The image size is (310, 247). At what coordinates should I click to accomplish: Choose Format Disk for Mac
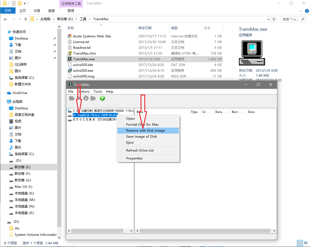148,125
